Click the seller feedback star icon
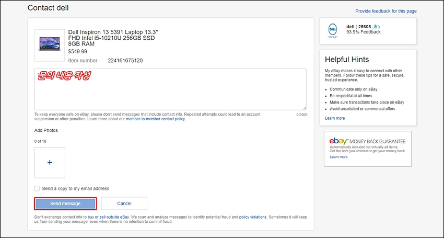This screenshot has width=444, height=238. click(x=375, y=27)
